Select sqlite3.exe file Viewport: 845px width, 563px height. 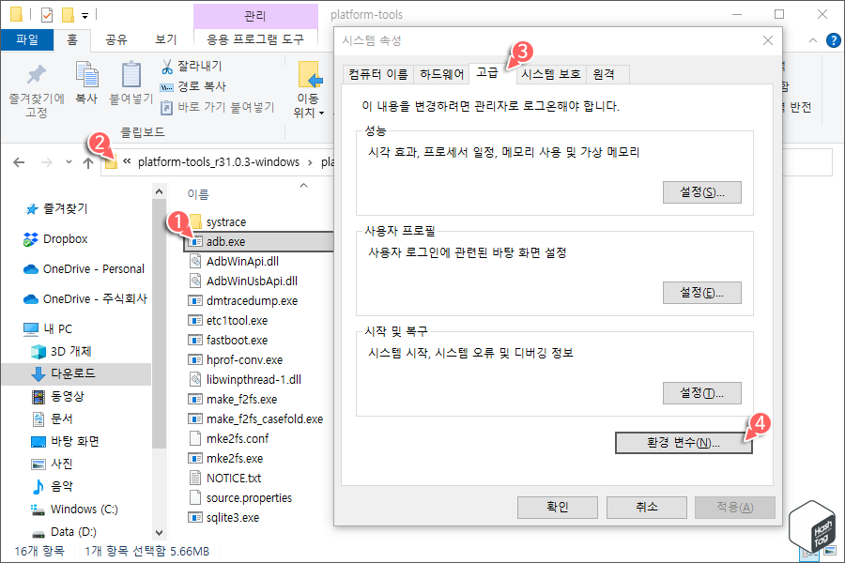pos(223,518)
